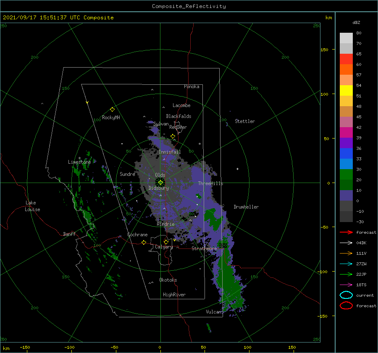Screen dimensions: 378x353
Task: Pick the light blue 30-33 dBZ swatch
Action: [346, 164]
